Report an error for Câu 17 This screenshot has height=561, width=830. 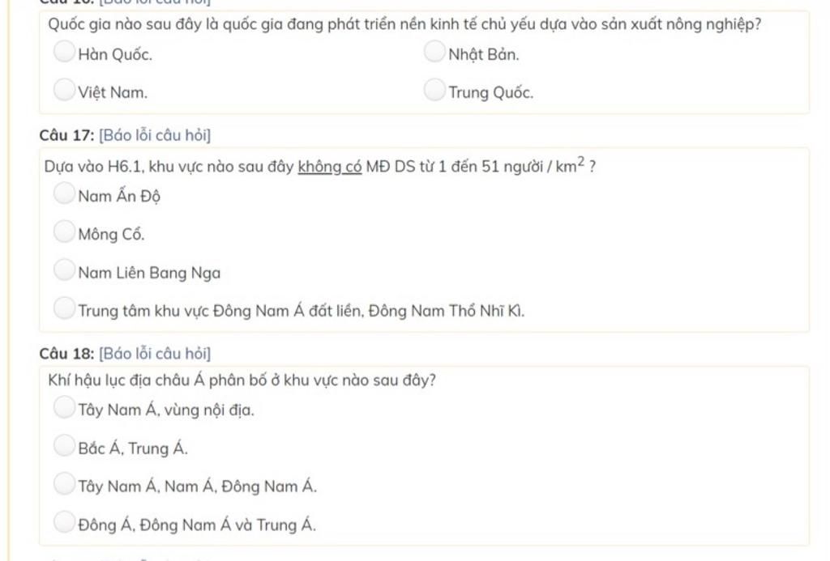tap(155, 135)
